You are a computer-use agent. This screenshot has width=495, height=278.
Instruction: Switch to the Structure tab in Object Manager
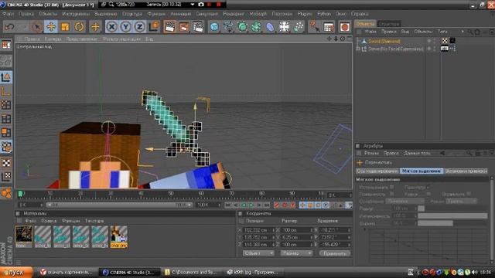tap(389, 24)
